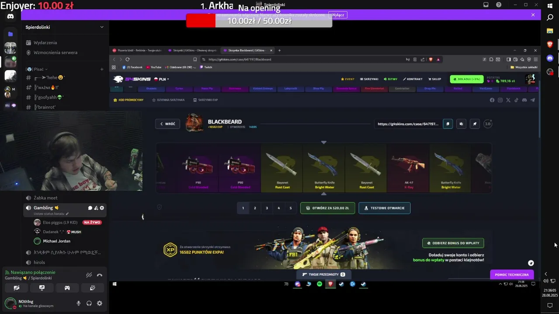Screen dimensions: 559x314
Task: Join the Żabka meet voice channel
Action: 45,198
